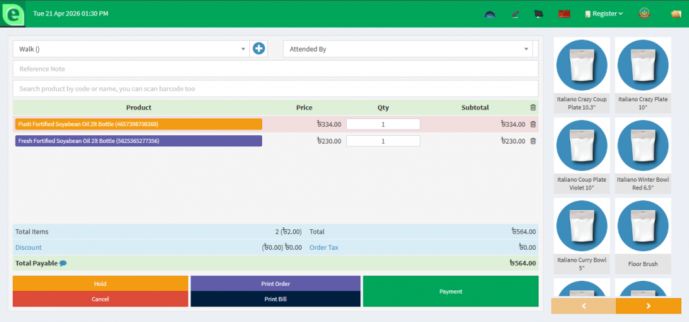Click the red card icon in header

tap(564, 14)
